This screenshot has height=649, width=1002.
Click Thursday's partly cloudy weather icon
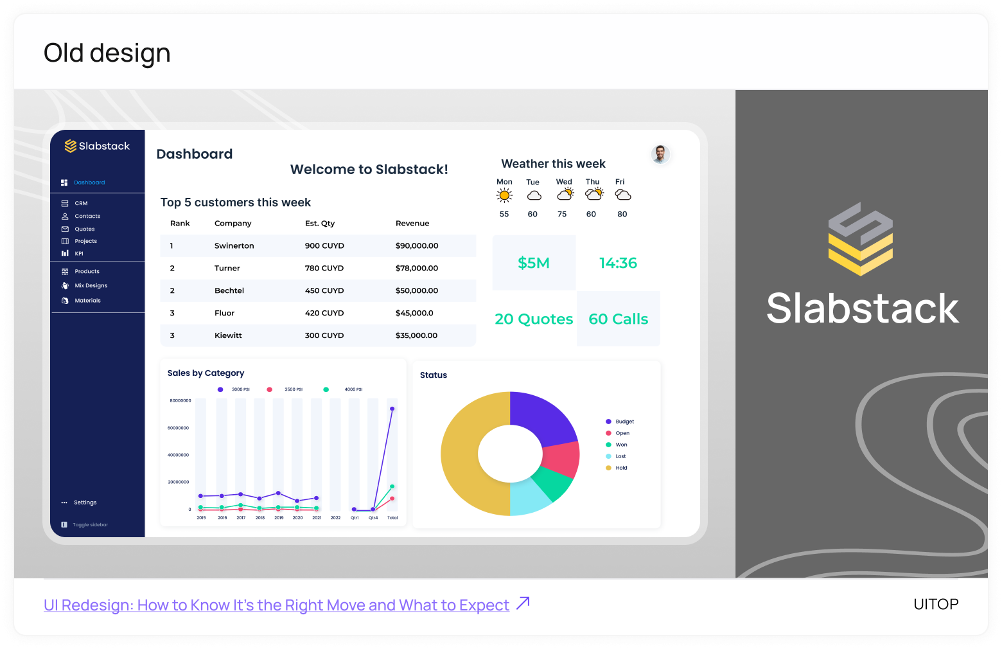[x=594, y=193]
